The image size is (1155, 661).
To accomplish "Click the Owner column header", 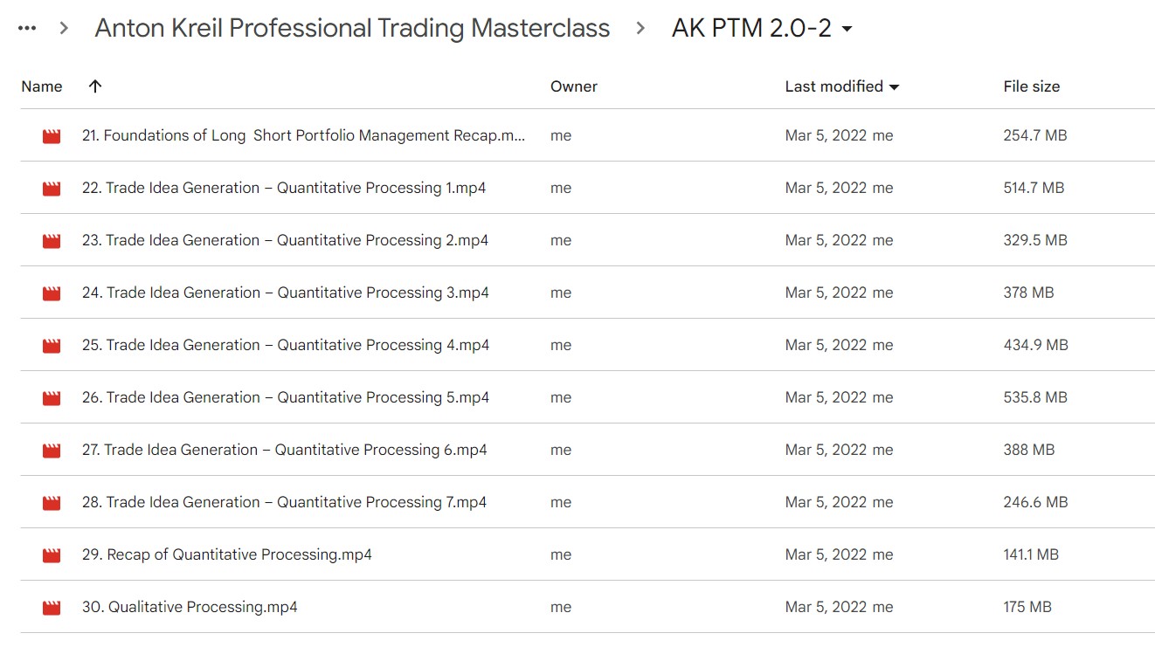I will pyautogui.click(x=573, y=86).
